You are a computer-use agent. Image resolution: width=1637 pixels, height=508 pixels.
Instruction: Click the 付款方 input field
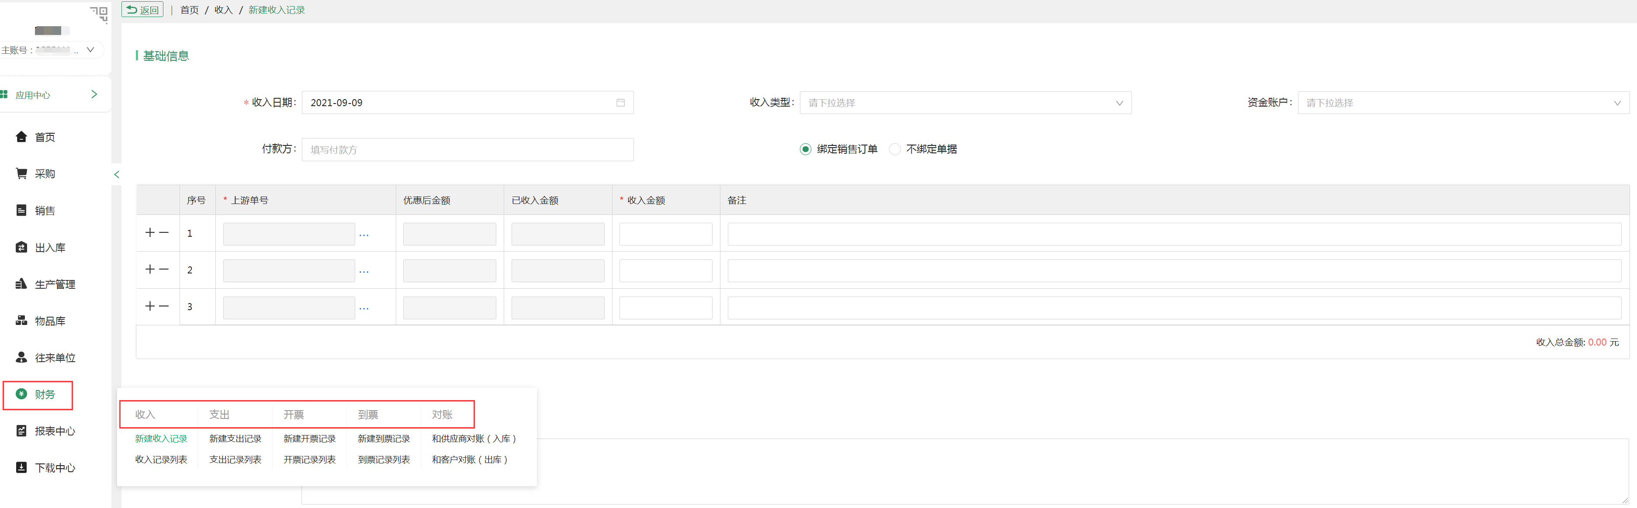tap(468, 150)
